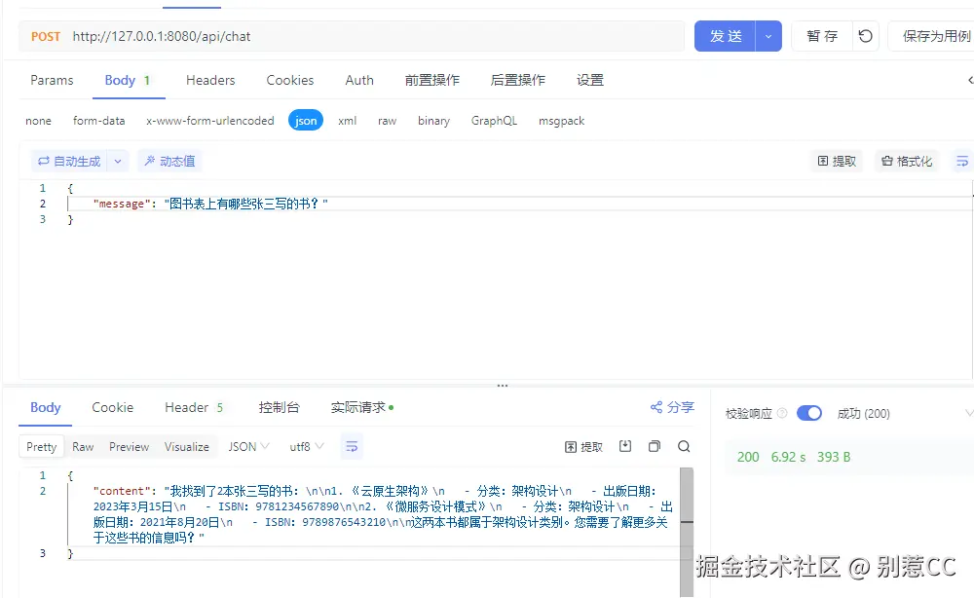Click the 动态值 dynamic value button
Image resolution: width=974 pixels, height=598 pixels.
coord(169,162)
